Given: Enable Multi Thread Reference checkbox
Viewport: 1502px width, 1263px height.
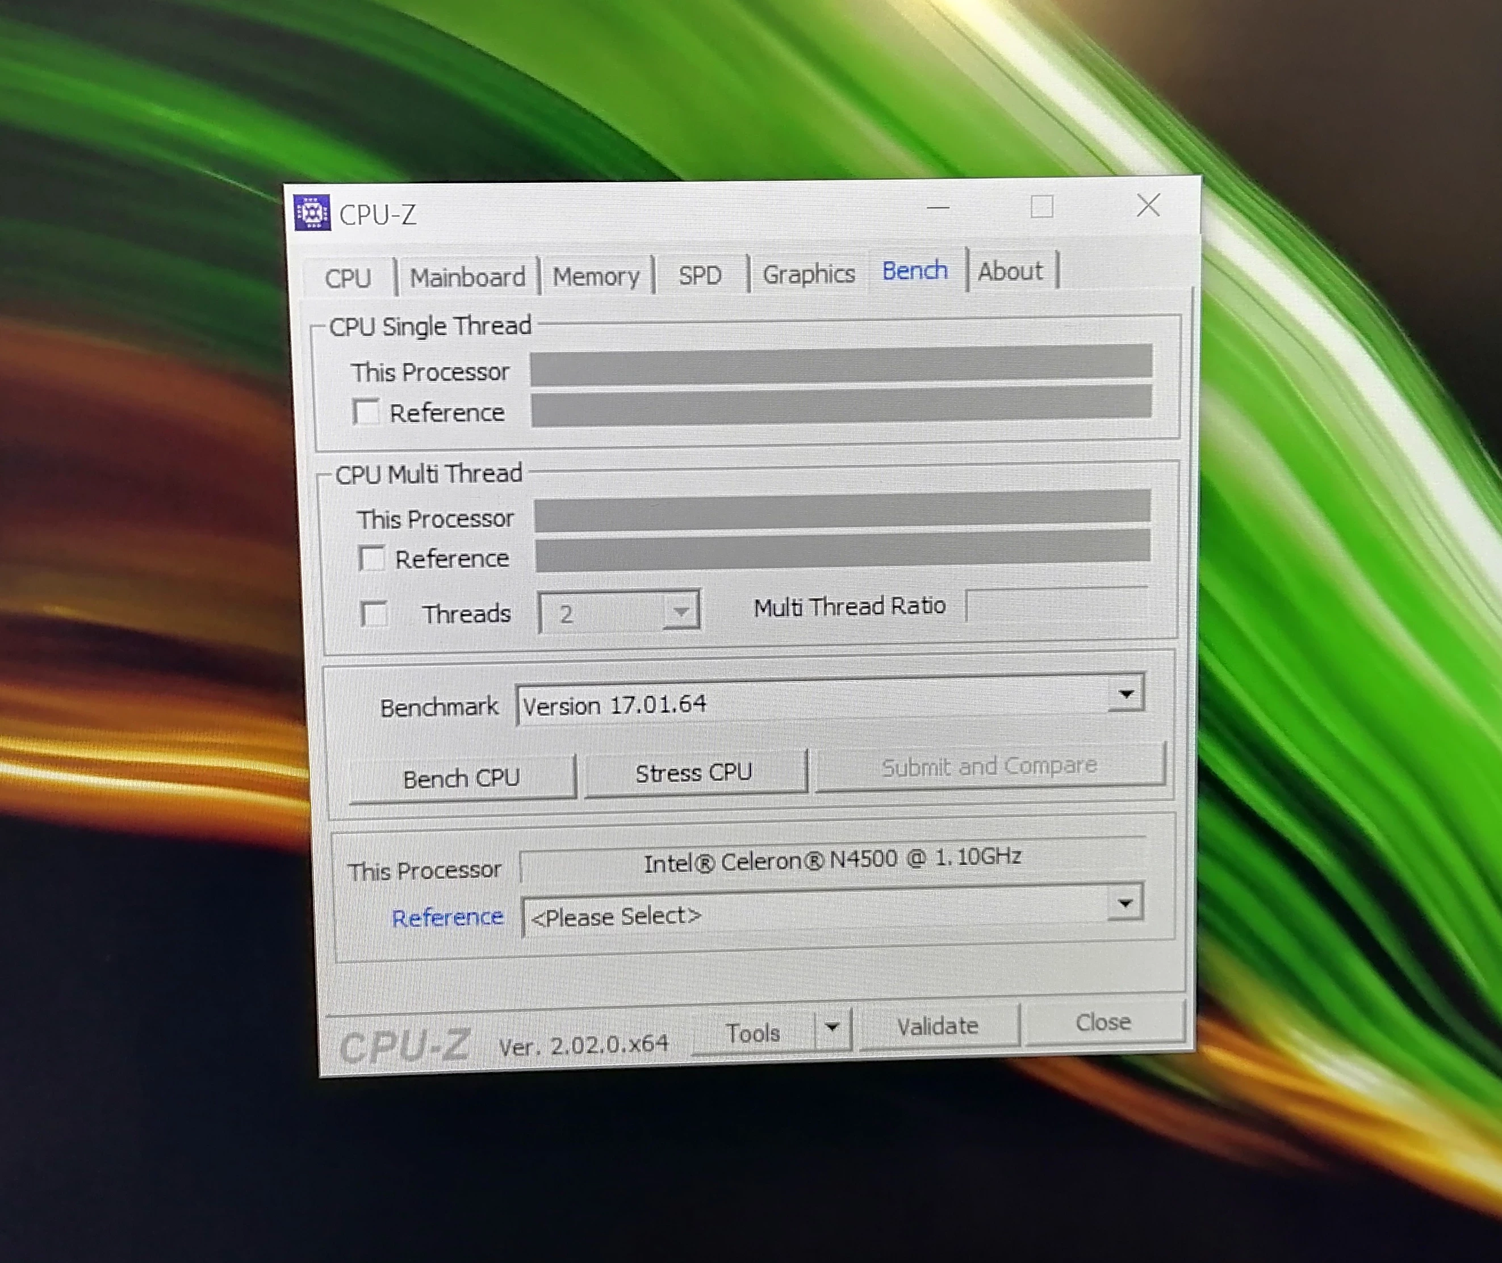Looking at the screenshot, I should pos(371,559).
